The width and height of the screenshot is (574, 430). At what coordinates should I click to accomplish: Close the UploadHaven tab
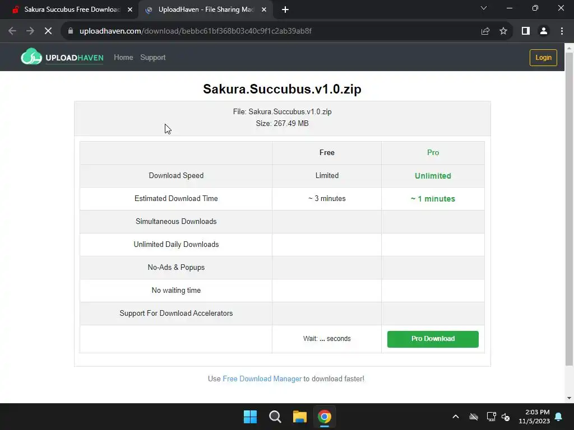pos(264,10)
